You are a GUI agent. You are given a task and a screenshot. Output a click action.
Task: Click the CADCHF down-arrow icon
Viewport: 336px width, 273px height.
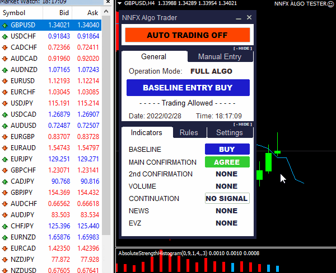(4, 47)
